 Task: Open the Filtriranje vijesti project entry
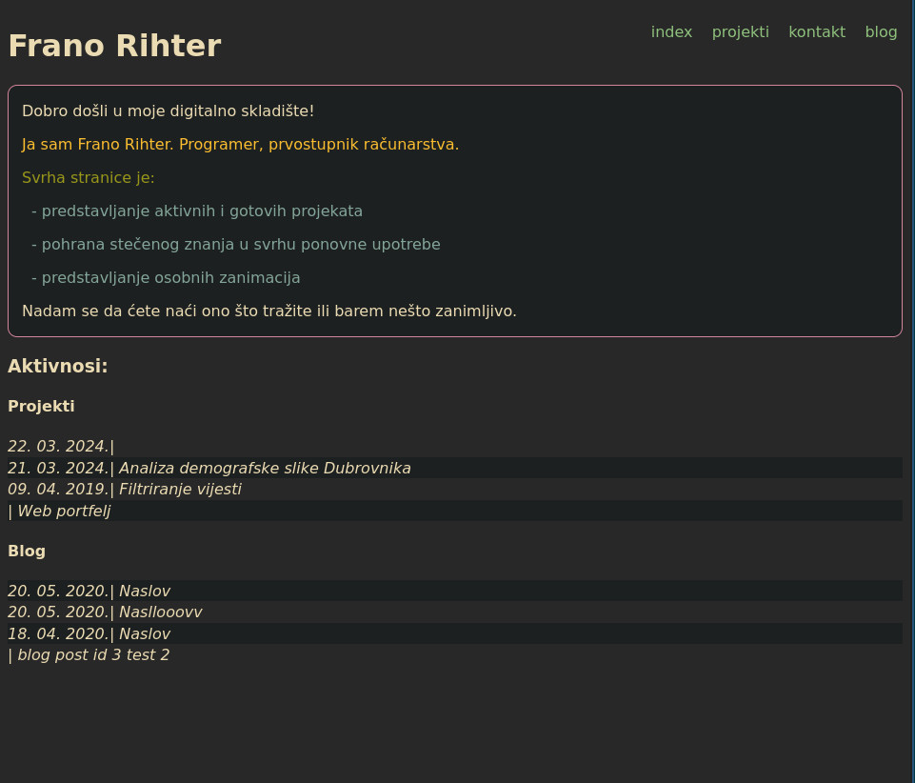pyautogui.click(x=180, y=490)
